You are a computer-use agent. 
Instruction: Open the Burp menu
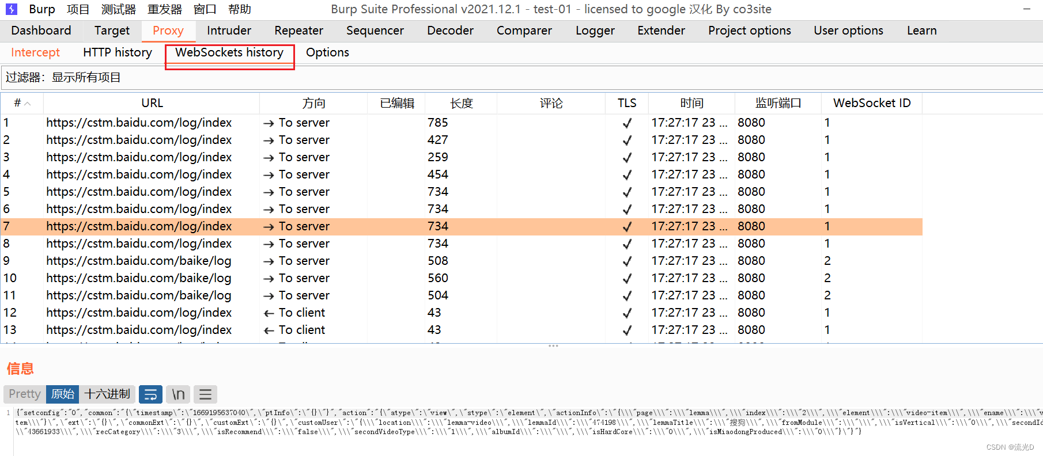pyautogui.click(x=42, y=9)
